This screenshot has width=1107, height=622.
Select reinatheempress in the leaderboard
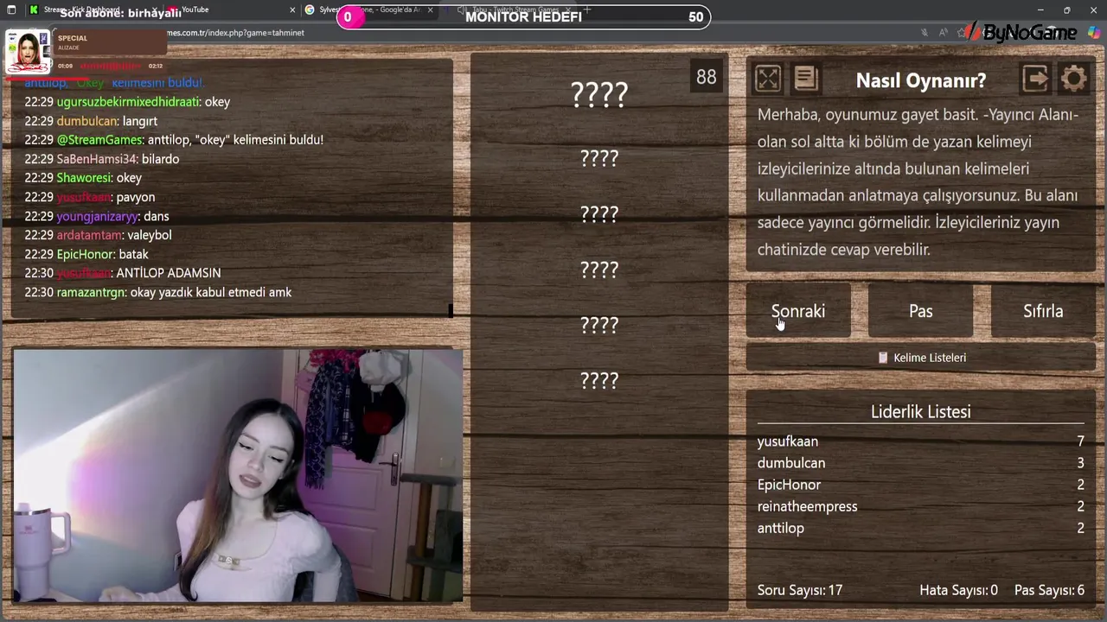pos(808,506)
